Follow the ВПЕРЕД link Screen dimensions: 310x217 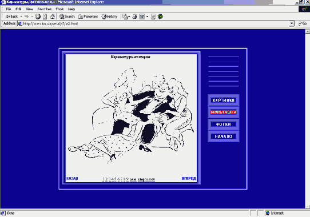tap(189, 179)
